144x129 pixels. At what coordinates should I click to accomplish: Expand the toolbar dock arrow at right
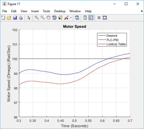pos(141,11)
